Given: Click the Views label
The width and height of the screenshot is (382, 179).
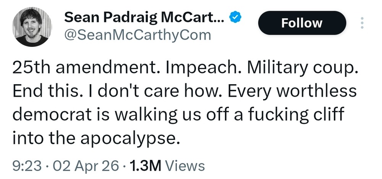Looking at the screenshot, I should coord(186,166).
